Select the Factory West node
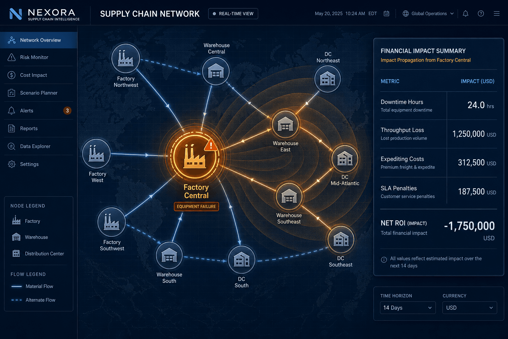508x339 pixels. (x=96, y=154)
